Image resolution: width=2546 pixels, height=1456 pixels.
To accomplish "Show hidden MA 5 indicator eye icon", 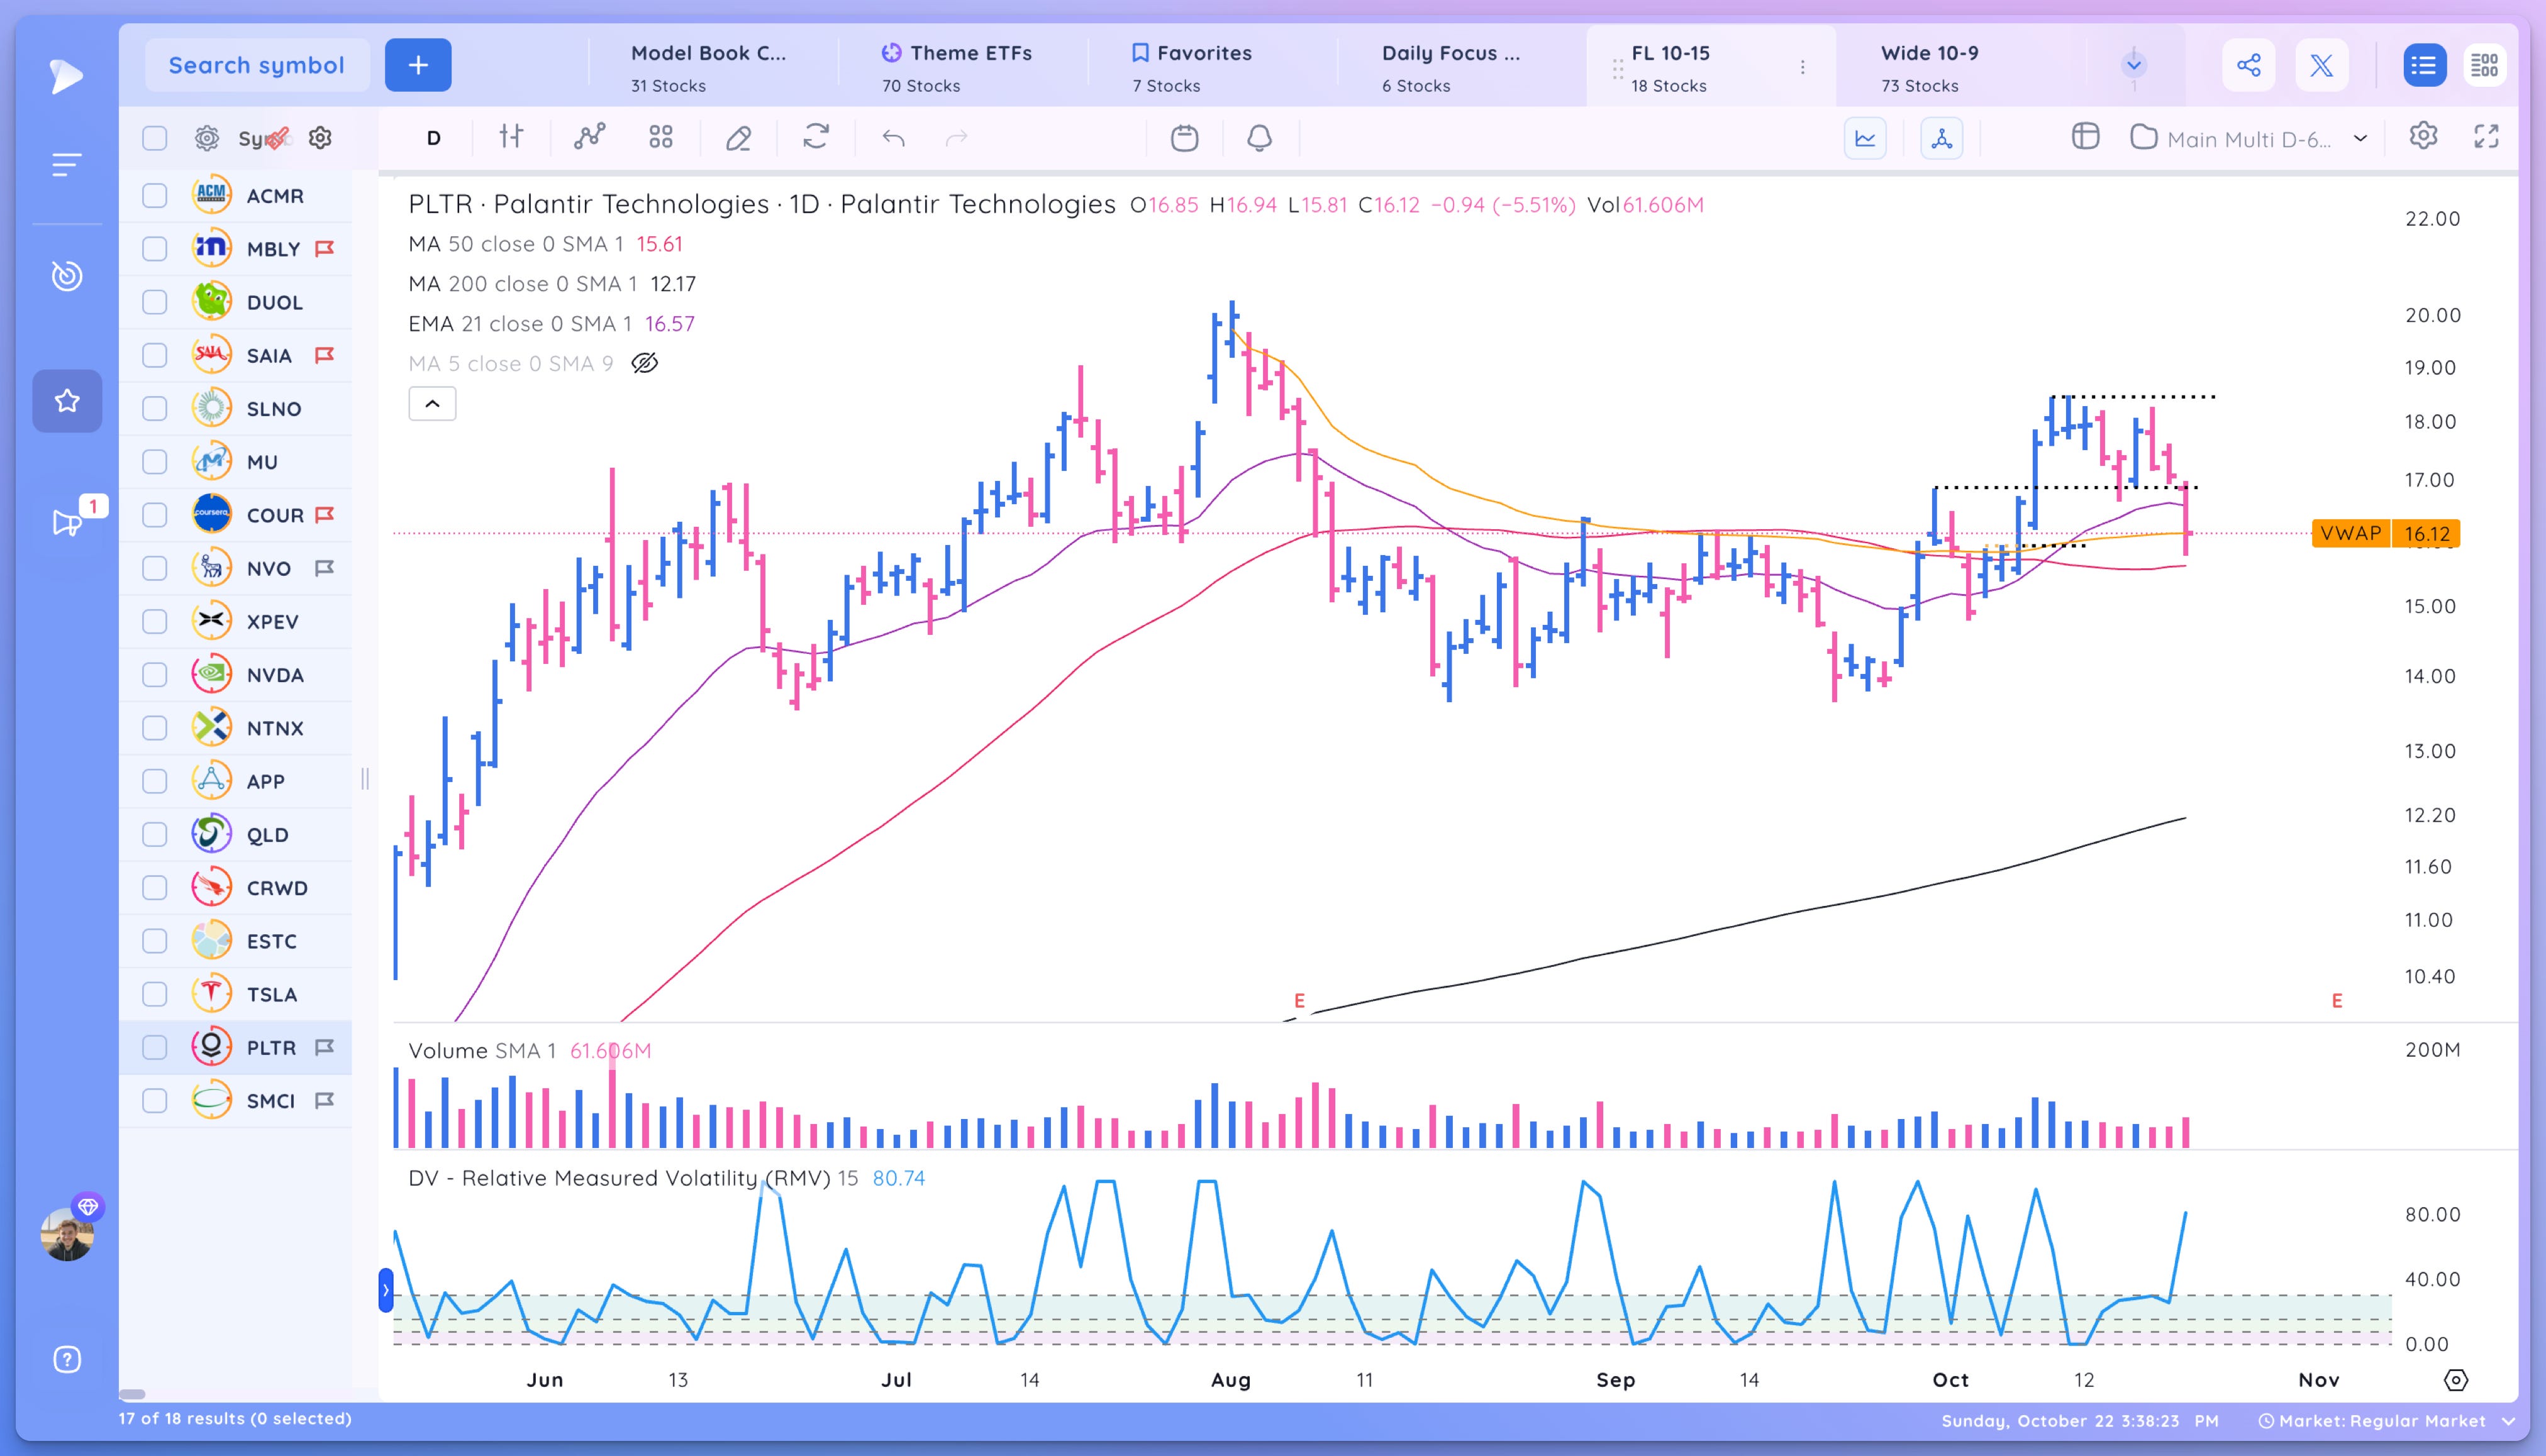I will point(645,363).
